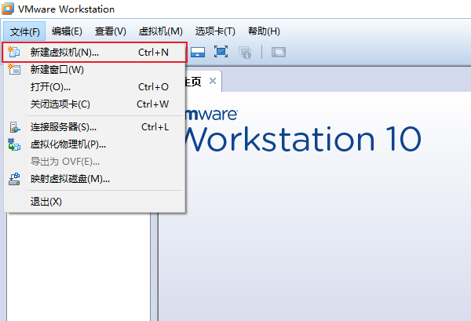Image resolution: width=471 pixels, height=321 pixels.
Task: Click the Ctrl+L shortcut text
Action: click(x=155, y=127)
